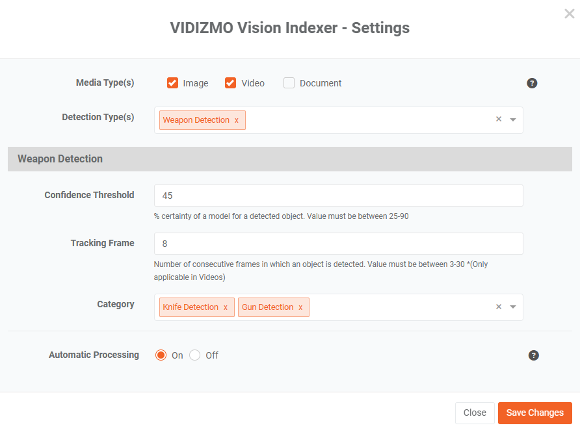Uncheck the Image media type
580x432 pixels.
click(173, 83)
